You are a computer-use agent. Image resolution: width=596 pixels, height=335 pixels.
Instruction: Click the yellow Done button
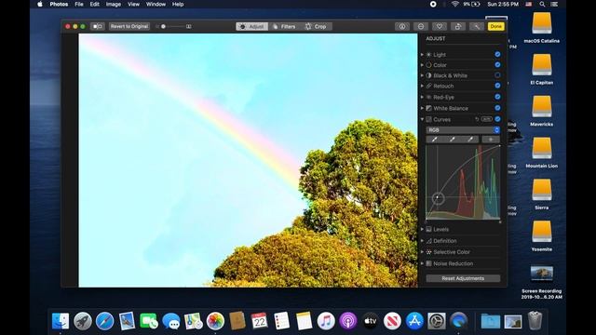point(496,26)
